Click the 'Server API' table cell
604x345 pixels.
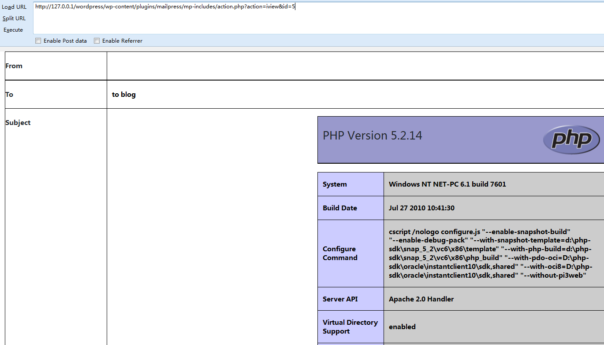point(351,299)
